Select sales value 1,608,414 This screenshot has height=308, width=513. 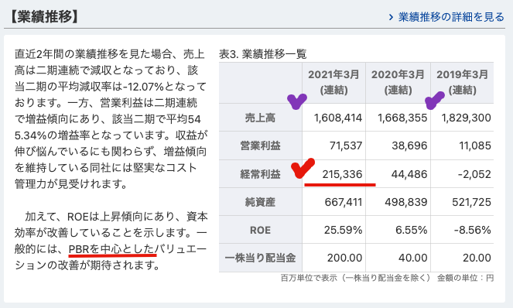pyautogui.click(x=338, y=118)
